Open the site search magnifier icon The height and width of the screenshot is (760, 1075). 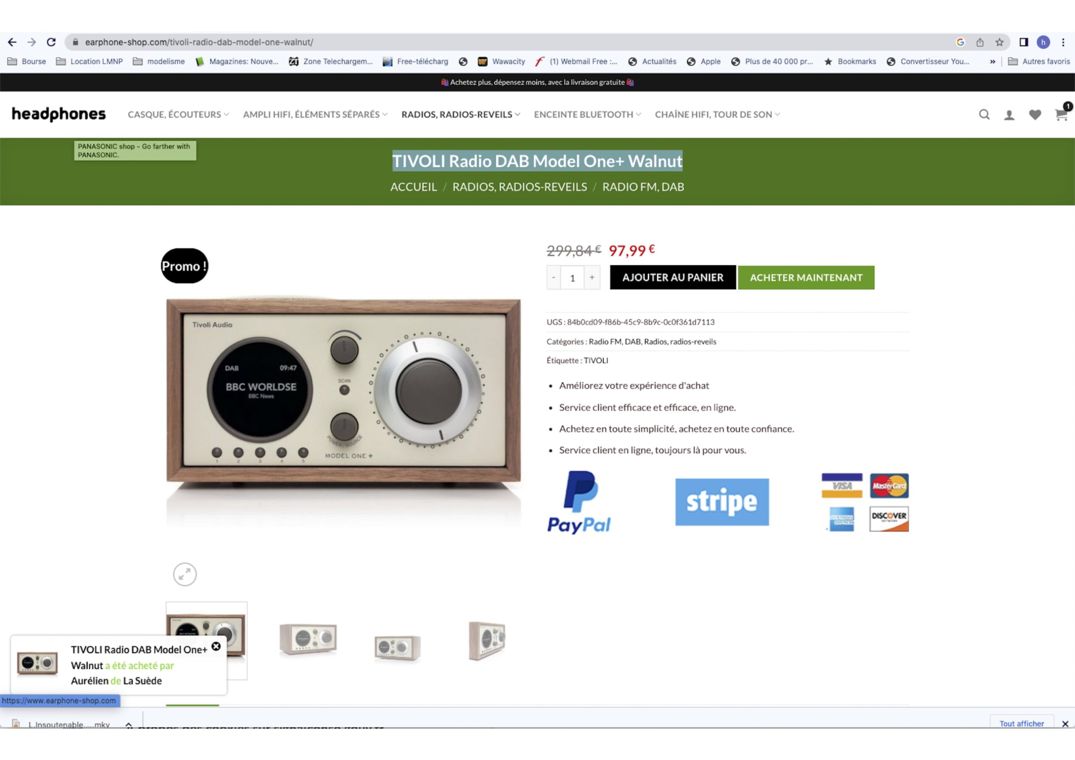pyautogui.click(x=984, y=115)
